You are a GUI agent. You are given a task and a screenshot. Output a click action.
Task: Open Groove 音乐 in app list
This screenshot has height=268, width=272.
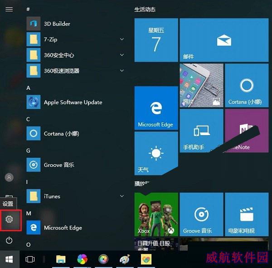click(75, 165)
